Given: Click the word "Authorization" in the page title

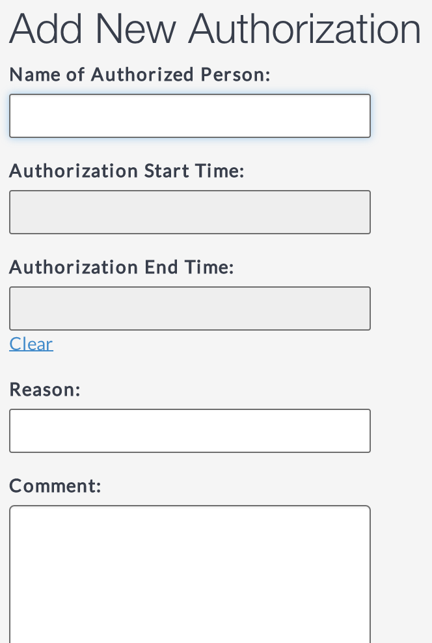Looking at the screenshot, I should pyautogui.click(x=304, y=29).
